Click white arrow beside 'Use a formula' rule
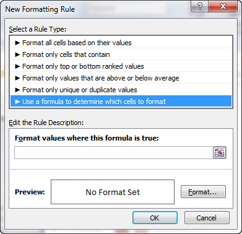Image resolution: width=242 pixels, height=234 pixels. (x=17, y=102)
